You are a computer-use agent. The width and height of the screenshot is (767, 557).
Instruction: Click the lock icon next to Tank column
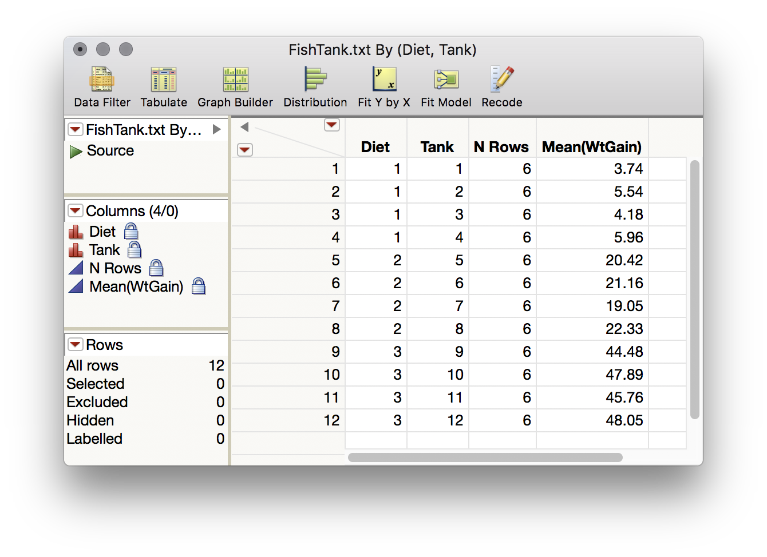pos(135,250)
